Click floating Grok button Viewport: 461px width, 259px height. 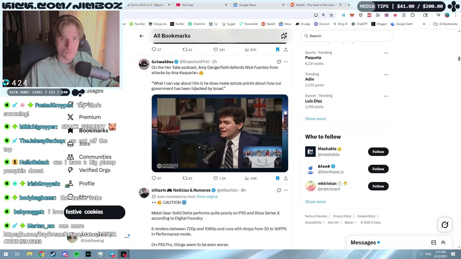point(445,225)
